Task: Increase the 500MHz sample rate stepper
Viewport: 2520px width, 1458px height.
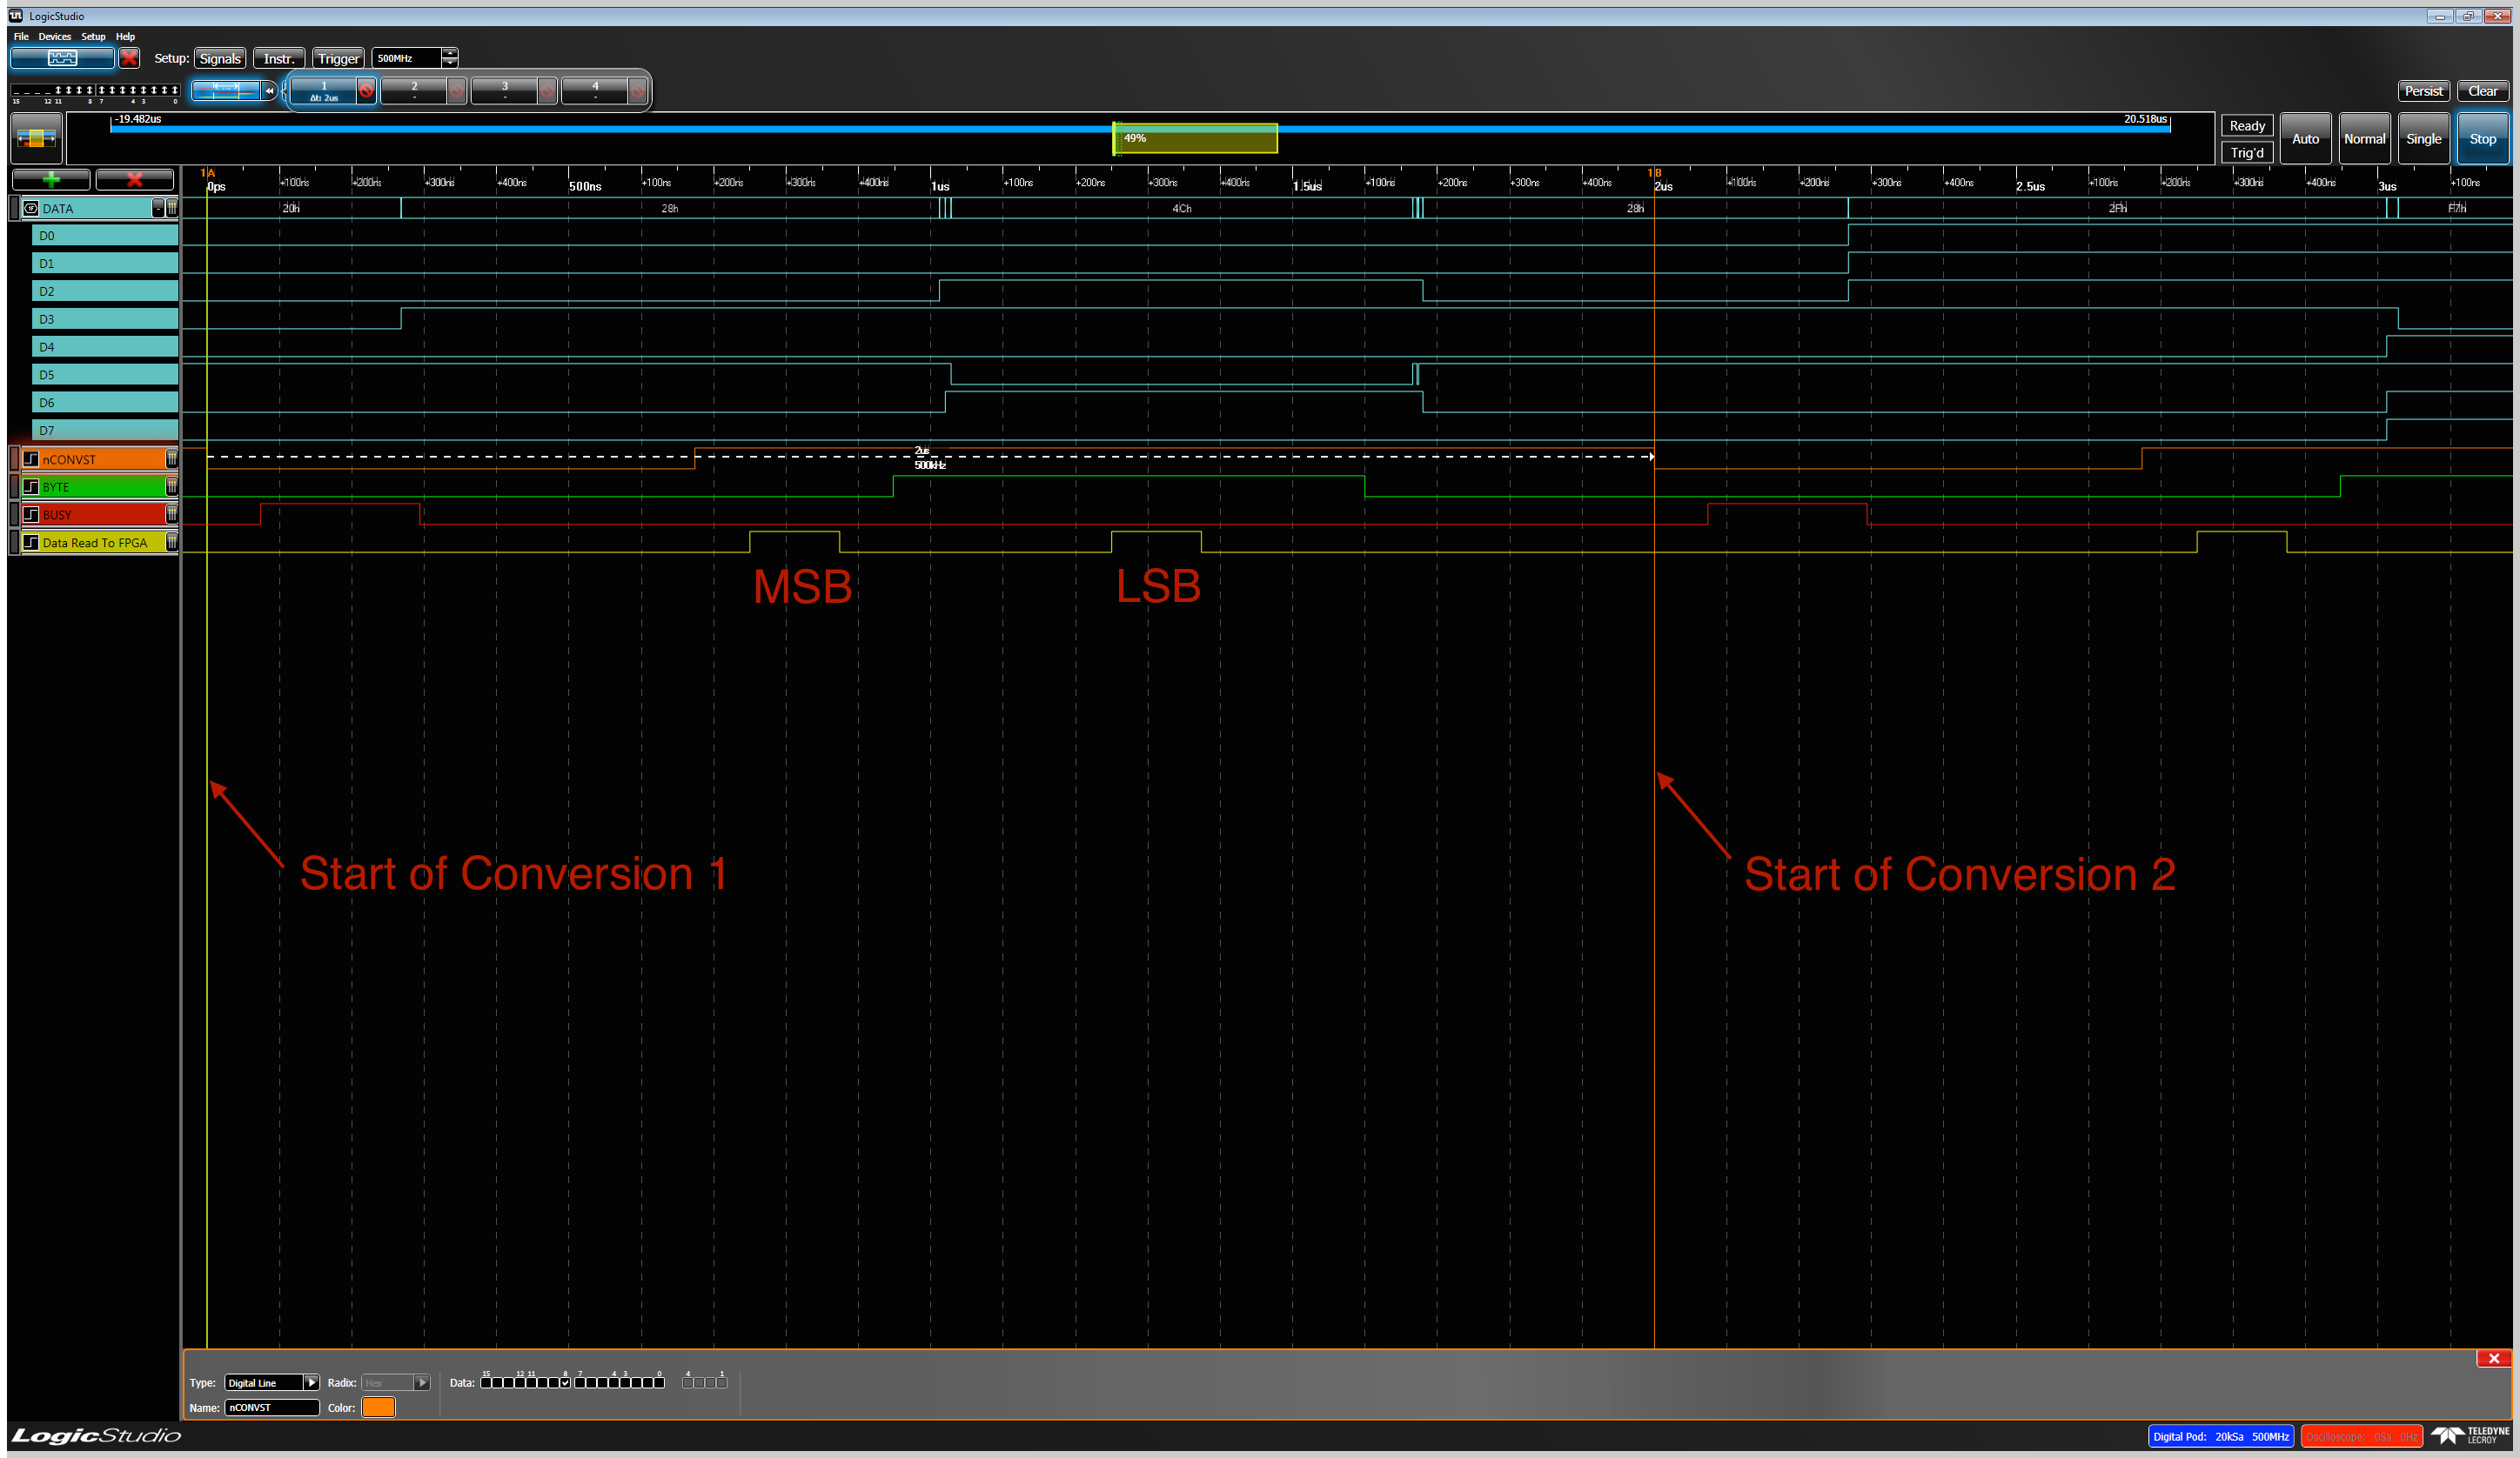Action: 450,53
